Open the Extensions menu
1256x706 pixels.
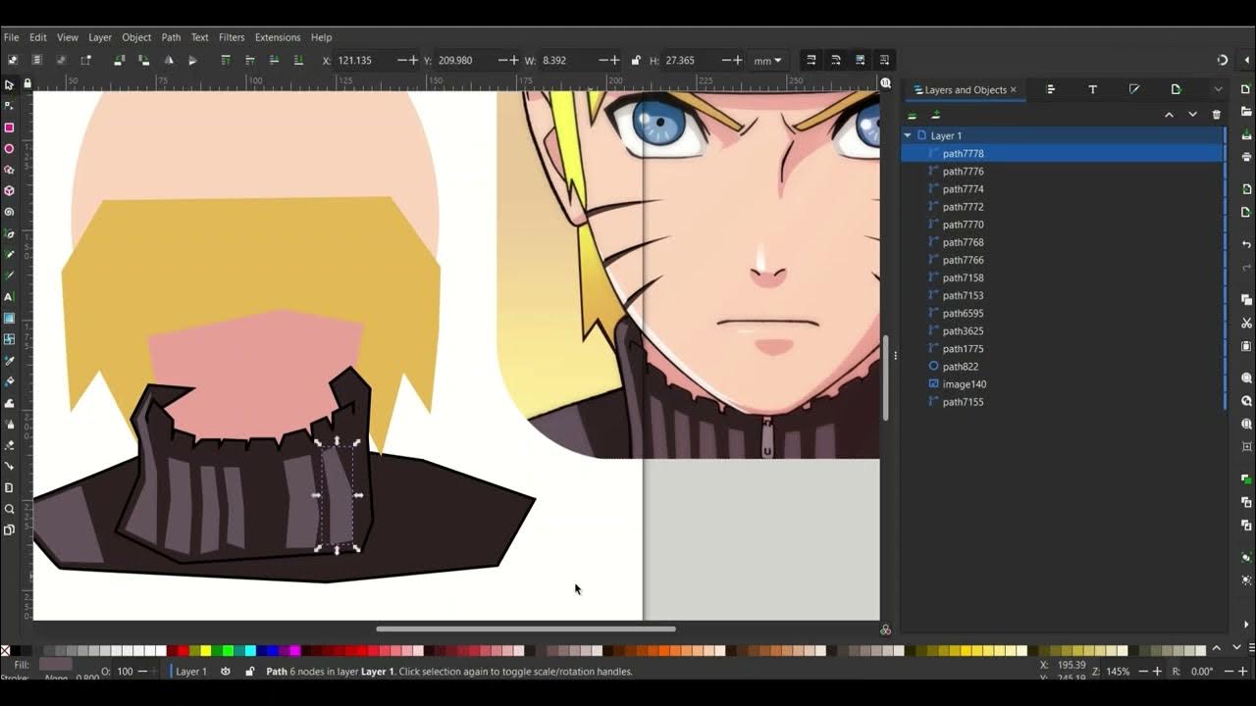tap(278, 37)
